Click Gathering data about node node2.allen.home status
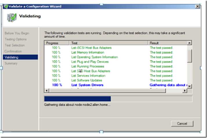 tap(77, 105)
